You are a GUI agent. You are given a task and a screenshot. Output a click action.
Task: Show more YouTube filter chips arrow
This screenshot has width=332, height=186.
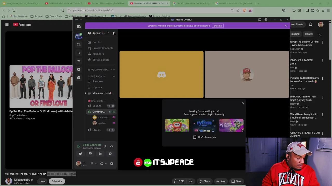(x=320, y=35)
